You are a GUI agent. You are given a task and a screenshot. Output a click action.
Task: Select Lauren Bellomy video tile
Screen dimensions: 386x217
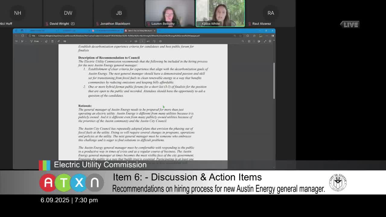tap(170, 13)
